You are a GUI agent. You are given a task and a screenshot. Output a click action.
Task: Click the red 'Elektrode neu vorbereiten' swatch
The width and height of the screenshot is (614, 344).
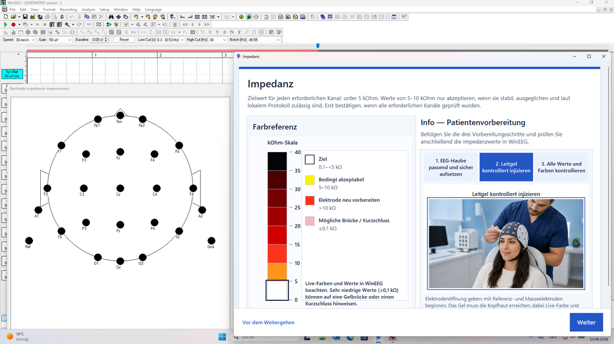[x=310, y=200]
